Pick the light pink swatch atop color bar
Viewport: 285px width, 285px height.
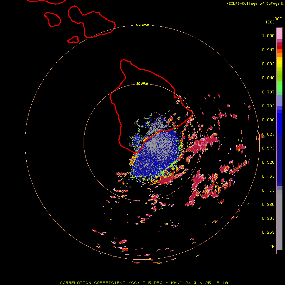pos(280,34)
